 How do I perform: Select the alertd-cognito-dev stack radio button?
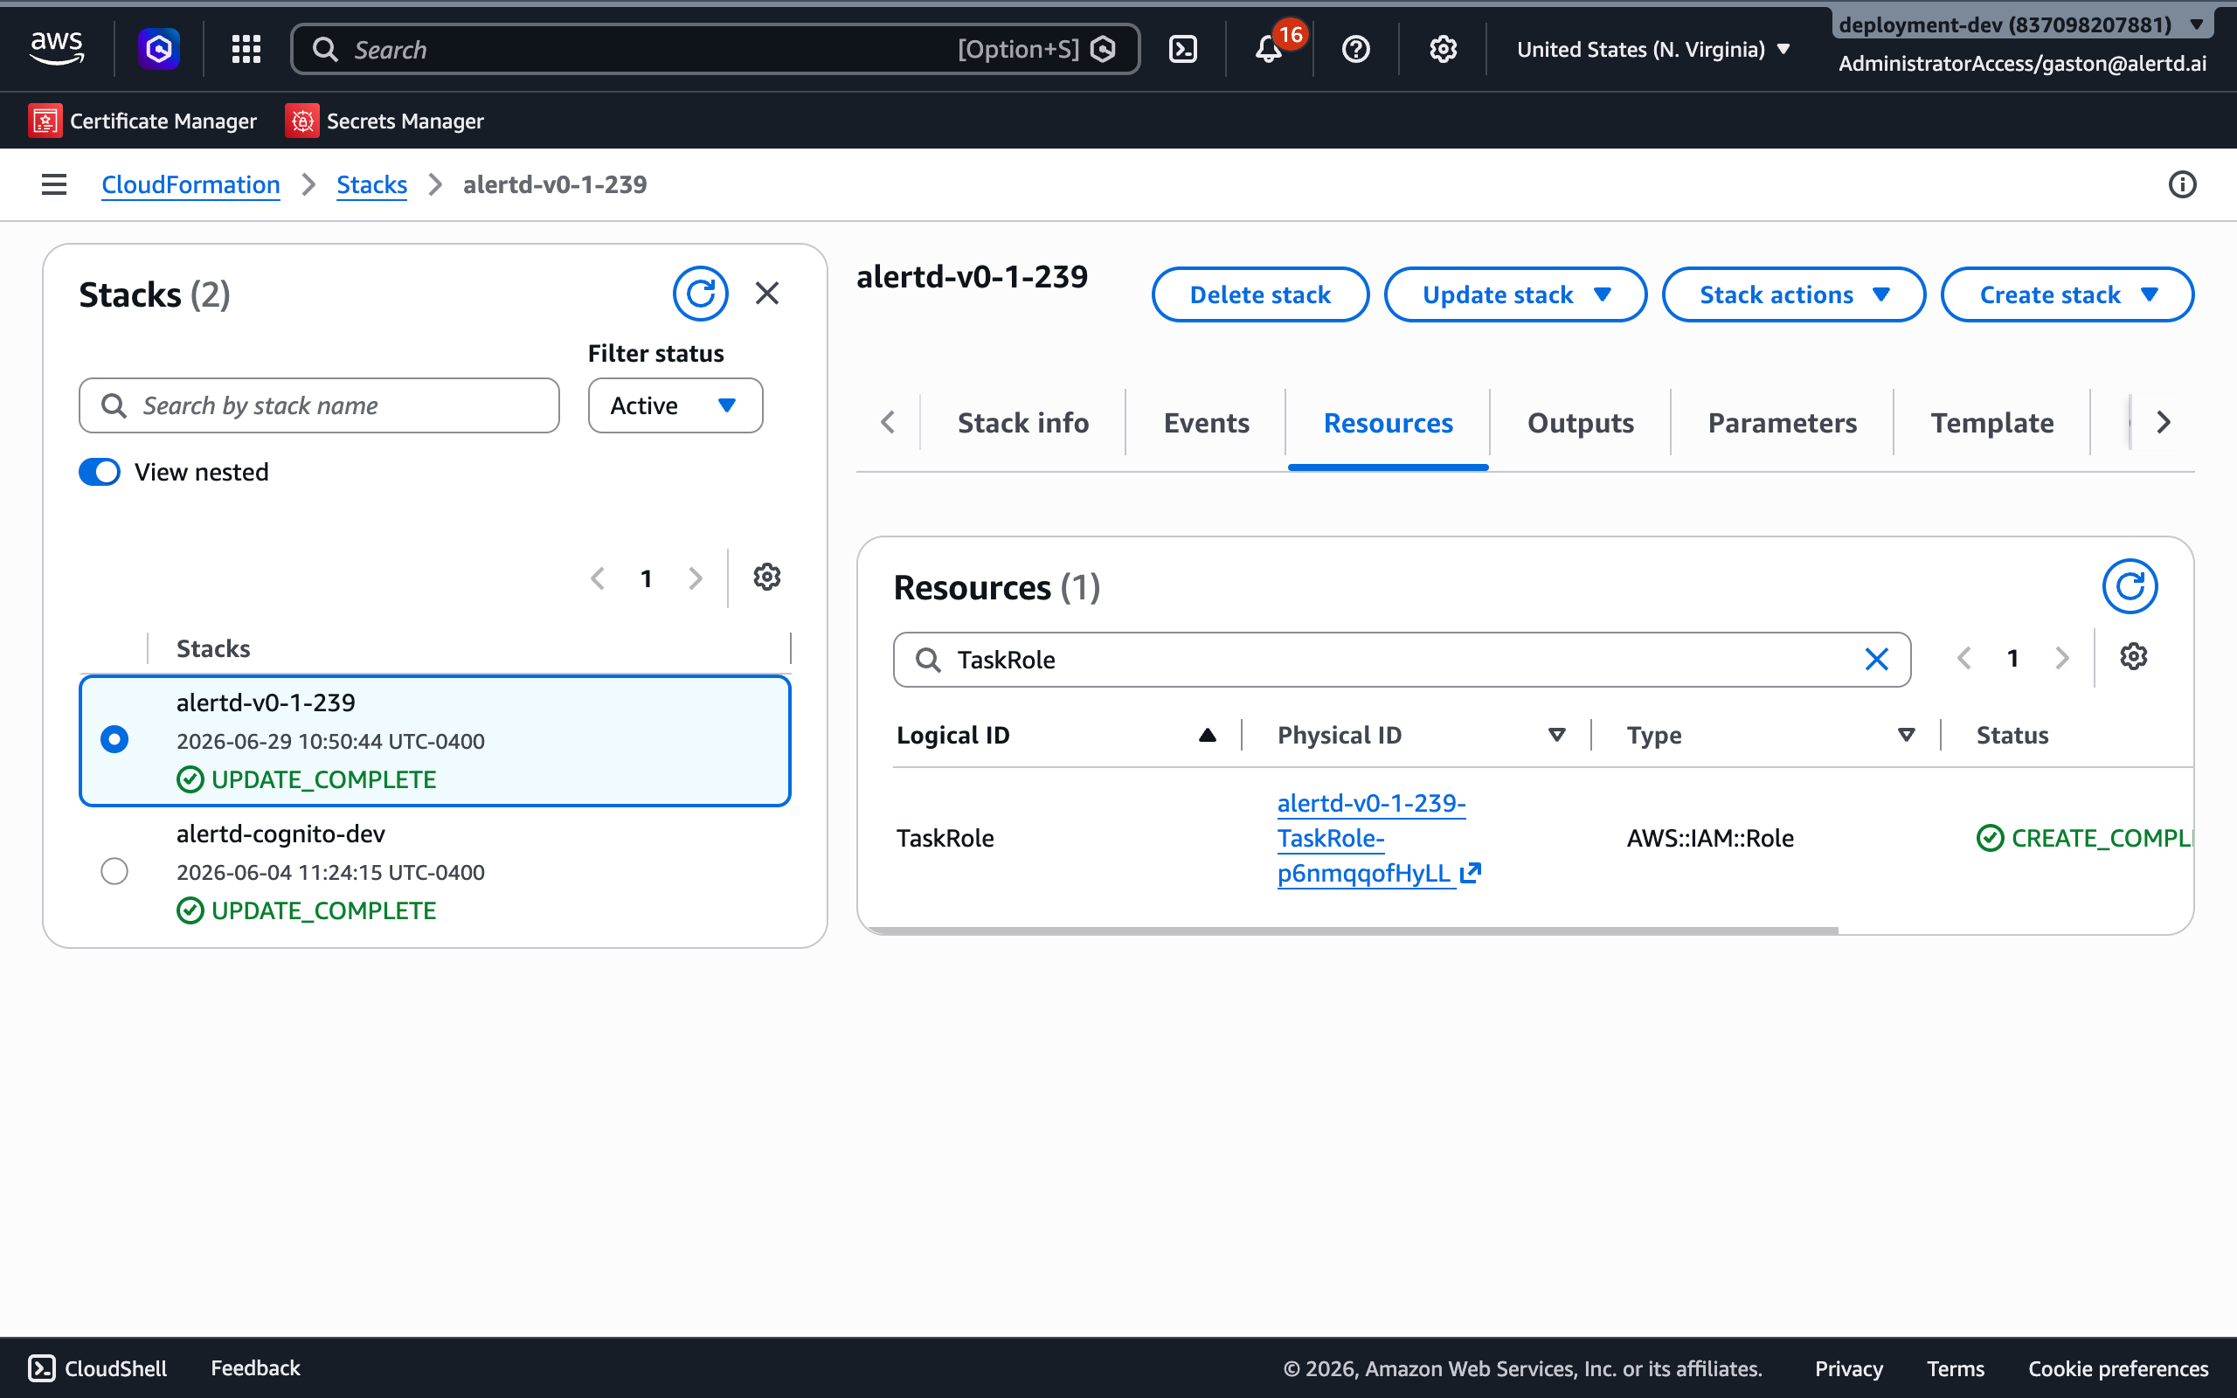coord(114,871)
